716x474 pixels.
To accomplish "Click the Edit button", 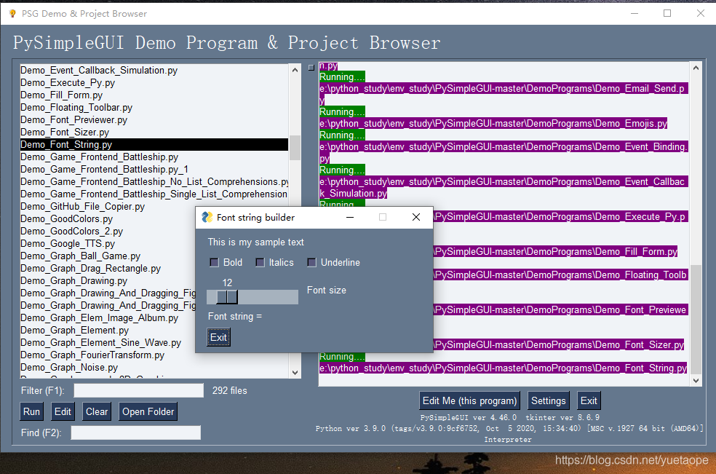I will click(x=63, y=411).
